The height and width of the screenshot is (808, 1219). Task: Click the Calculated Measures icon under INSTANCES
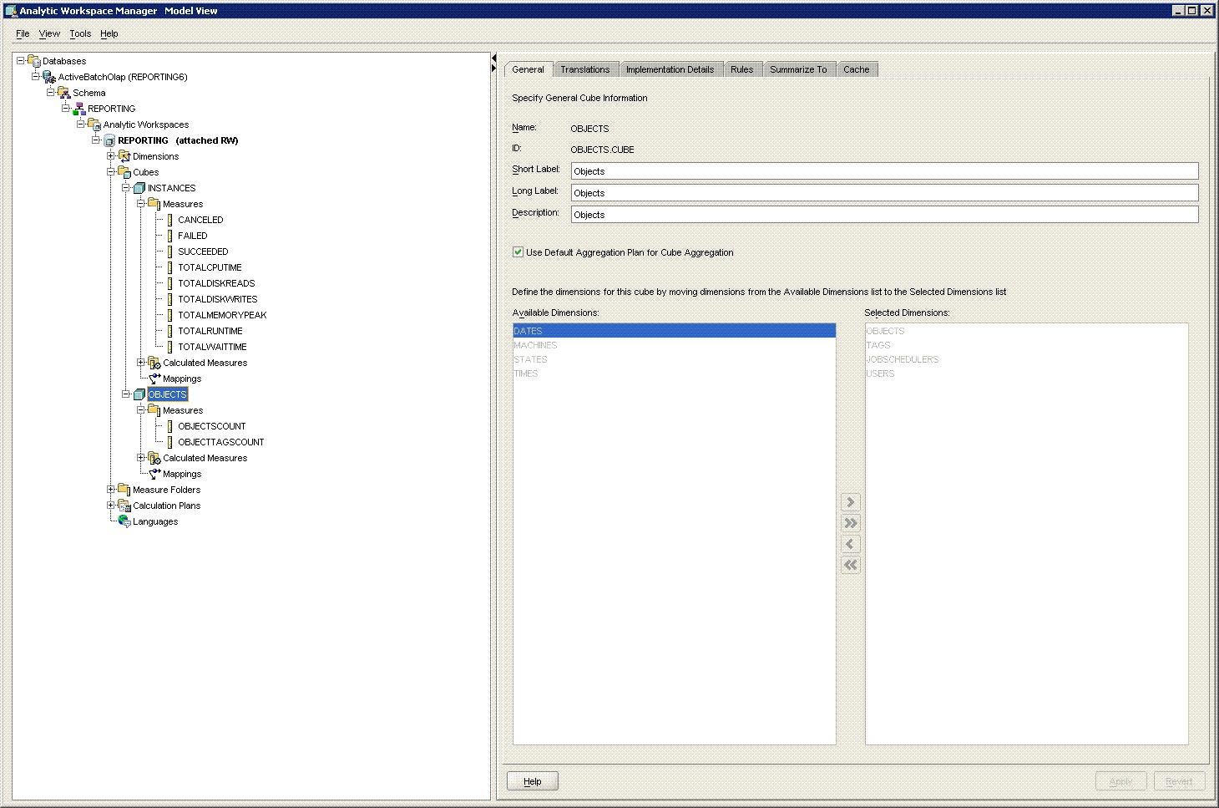[154, 363]
